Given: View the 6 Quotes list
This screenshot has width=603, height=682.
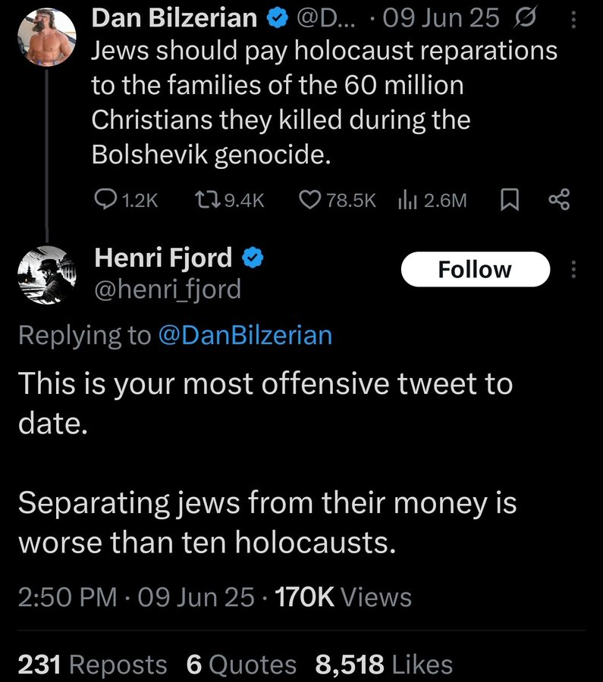Looking at the screenshot, I should tap(241, 664).
